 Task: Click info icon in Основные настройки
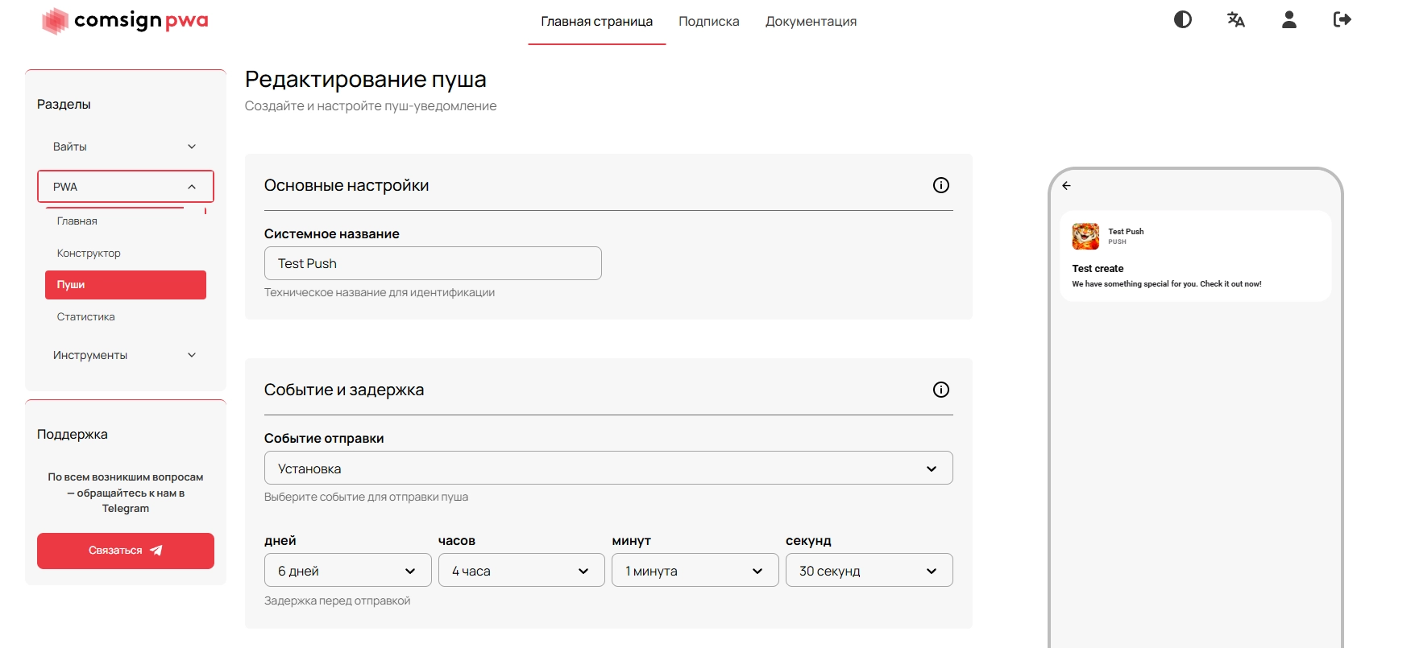pos(941,185)
